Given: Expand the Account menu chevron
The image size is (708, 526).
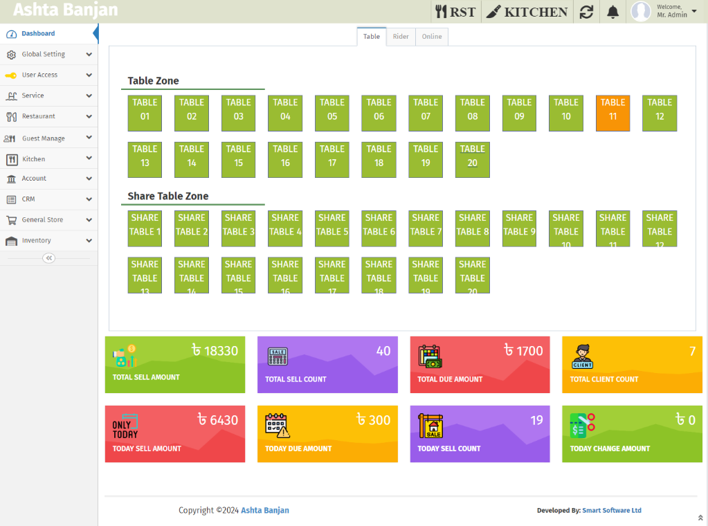Looking at the screenshot, I should point(89,179).
